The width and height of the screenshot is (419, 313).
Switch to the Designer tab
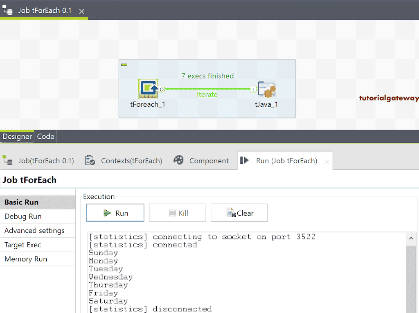point(17,136)
